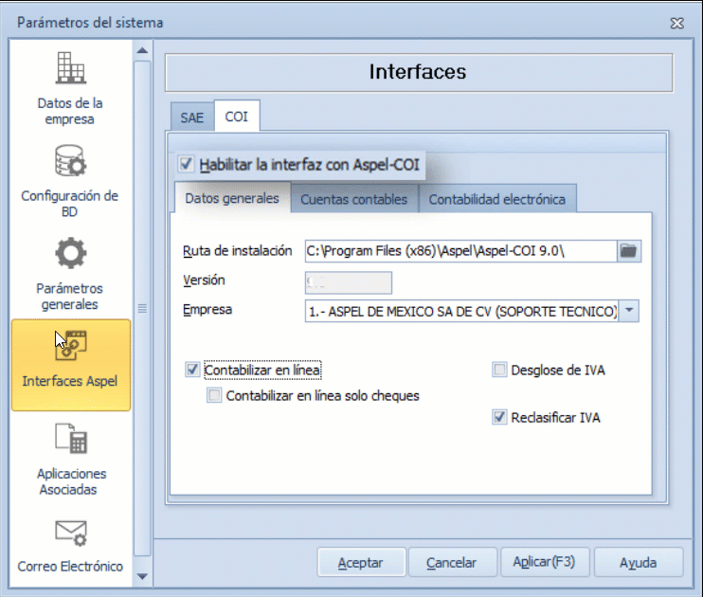Click the Cancelar button

point(452,562)
